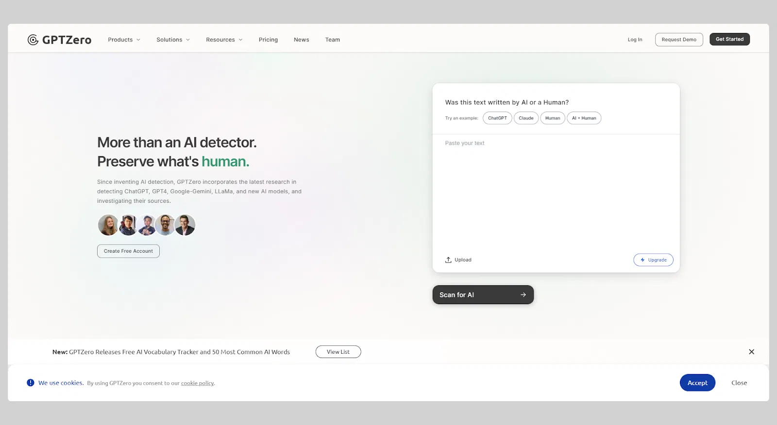Click the Upgrade button
The image size is (777, 425).
pos(653,260)
